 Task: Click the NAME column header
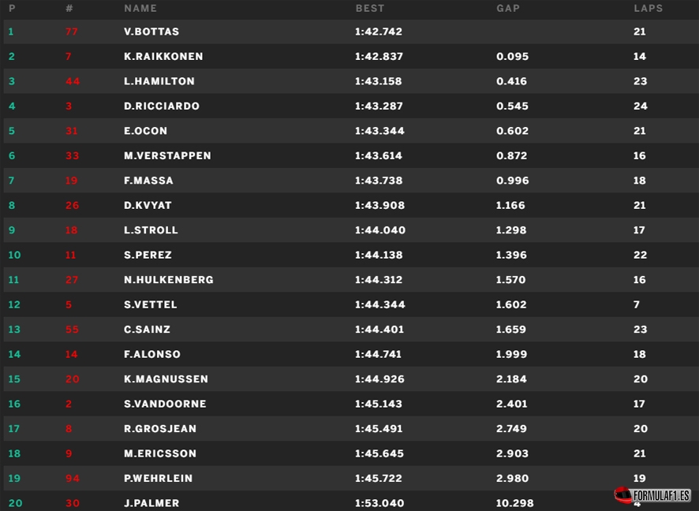(x=140, y=9)
